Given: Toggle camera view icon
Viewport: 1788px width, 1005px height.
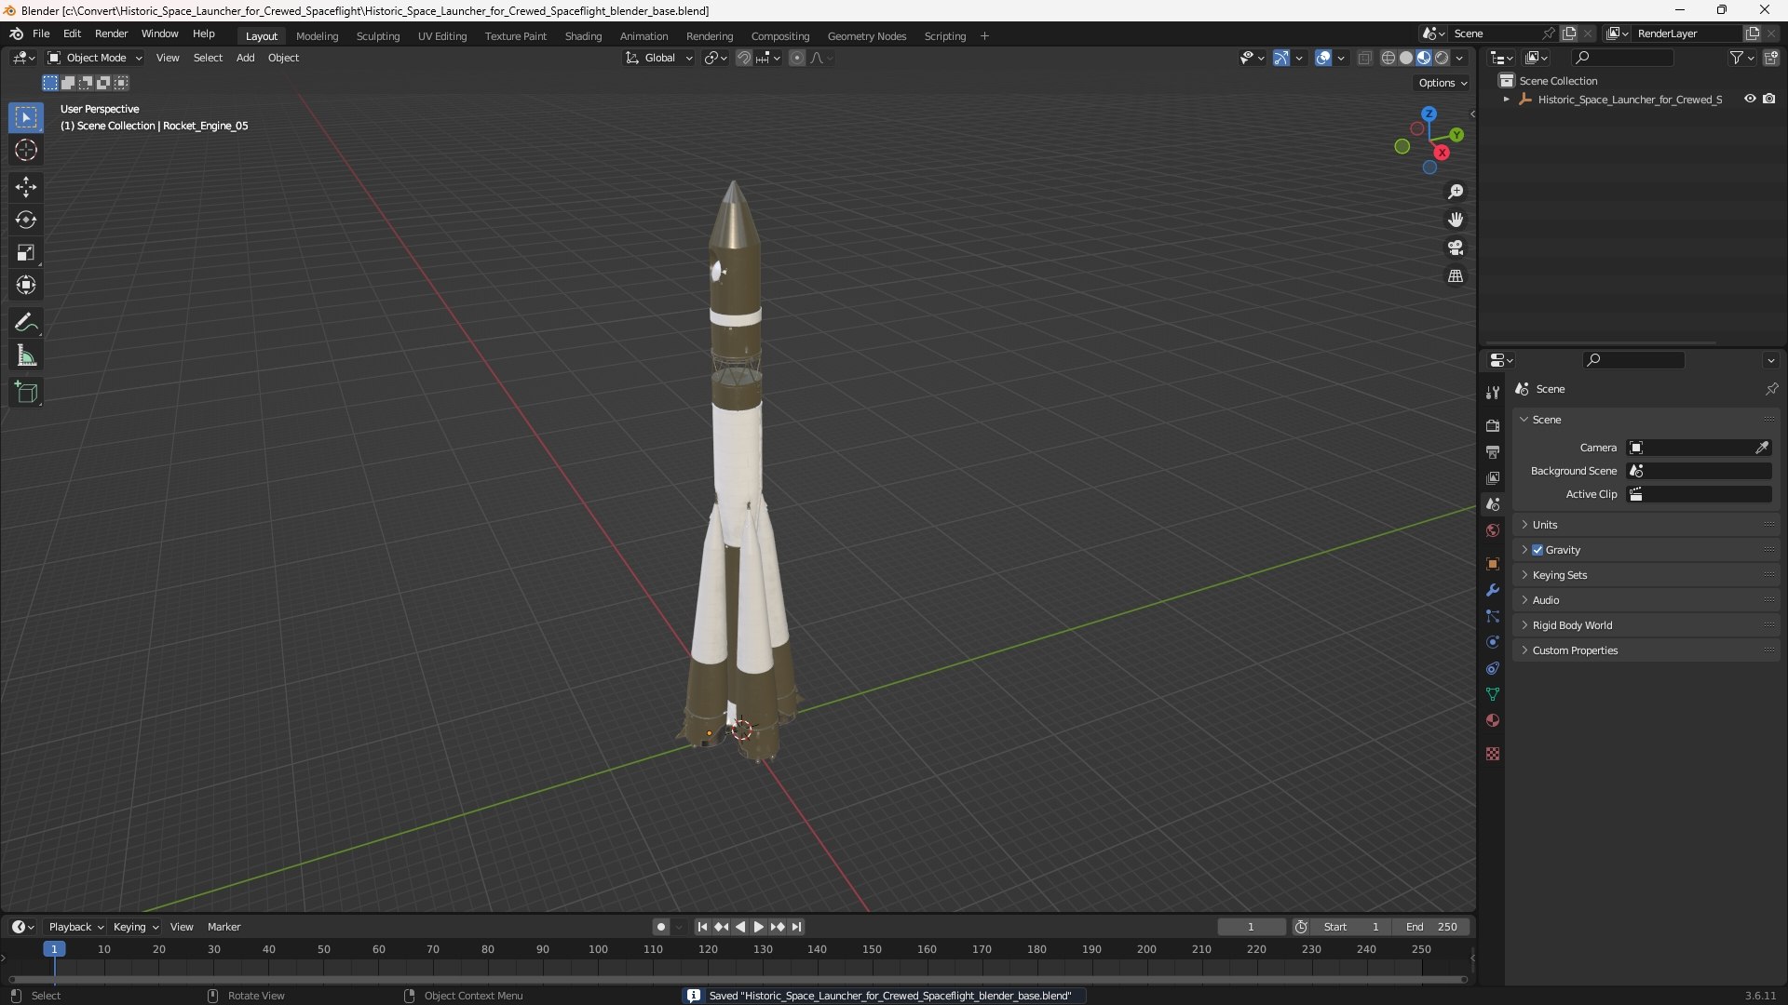Looking at the screenshot, I should (x=1456, y=248).
